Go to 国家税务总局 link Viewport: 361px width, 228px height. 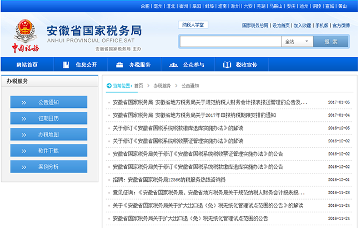coord(255,26)
